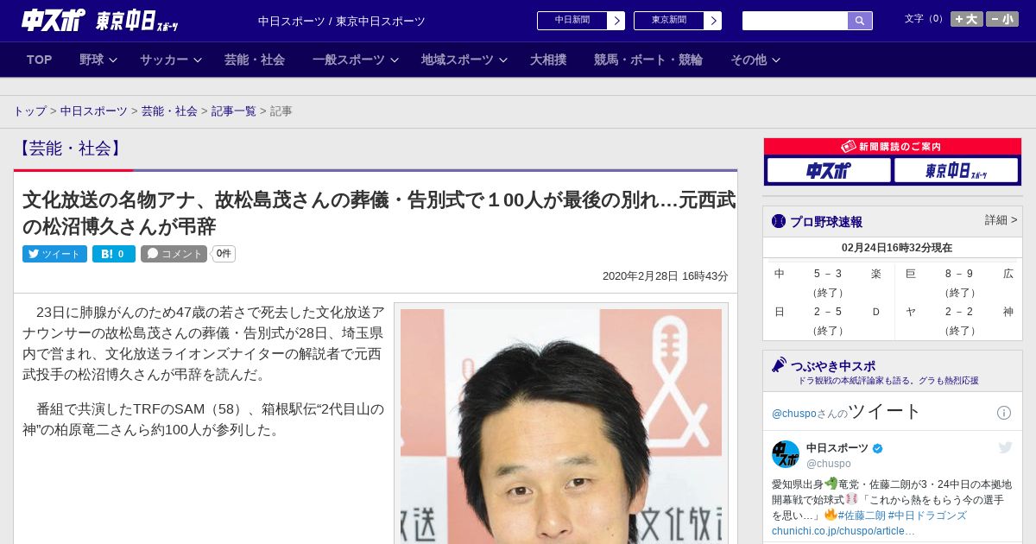Open the 芸能・社会 menu item
The width and height of the screenshot is (1036, 544).
pos(255,60)
